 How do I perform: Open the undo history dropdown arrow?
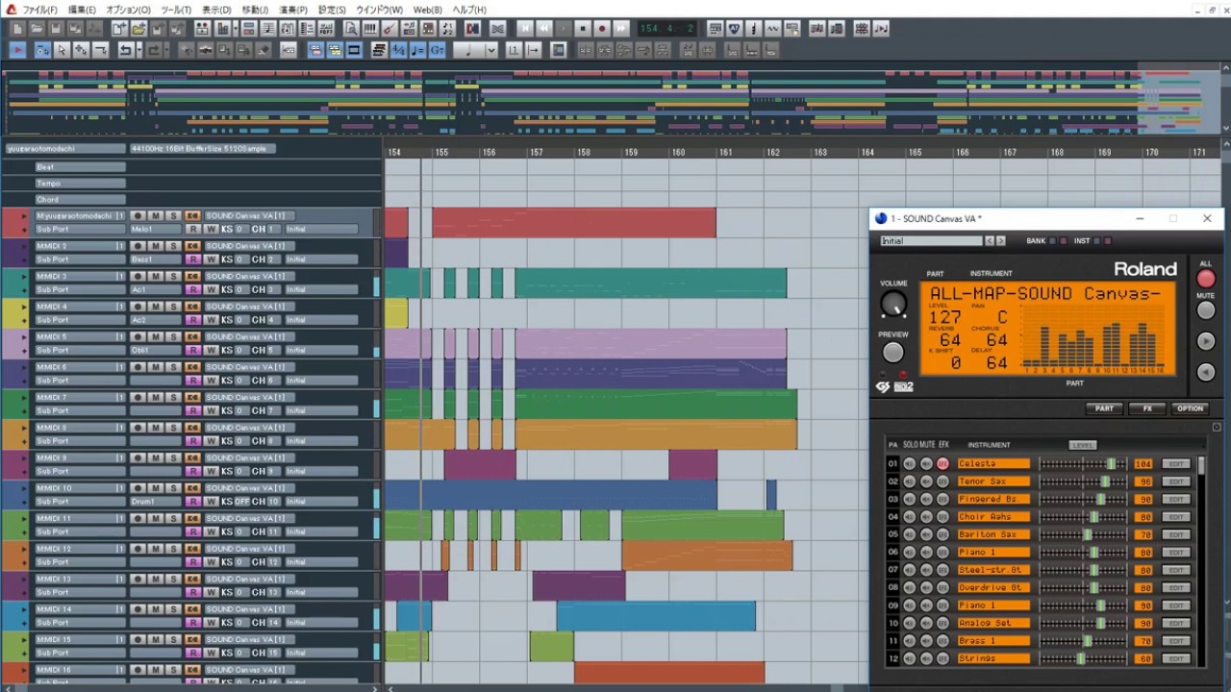[139, 50]
